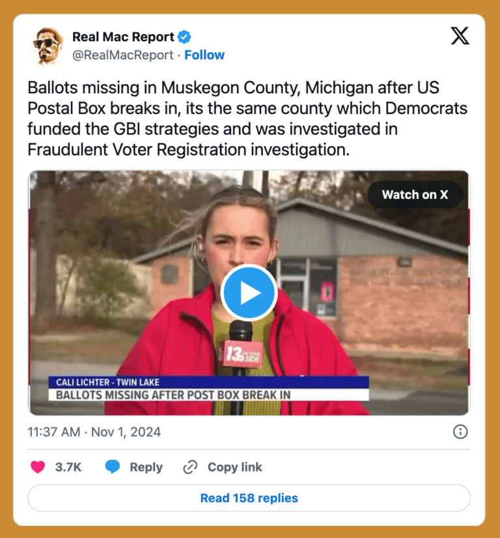Open the Real Mac Report profile avatar
The image size is (500, 538).
click(48, 46)
